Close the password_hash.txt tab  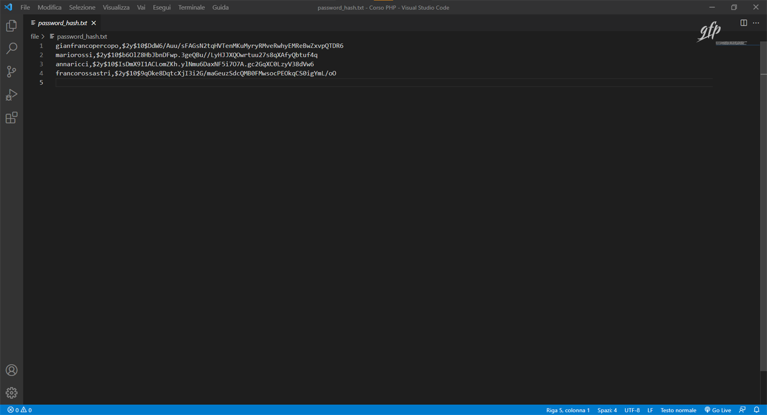(x=94, y=23)
